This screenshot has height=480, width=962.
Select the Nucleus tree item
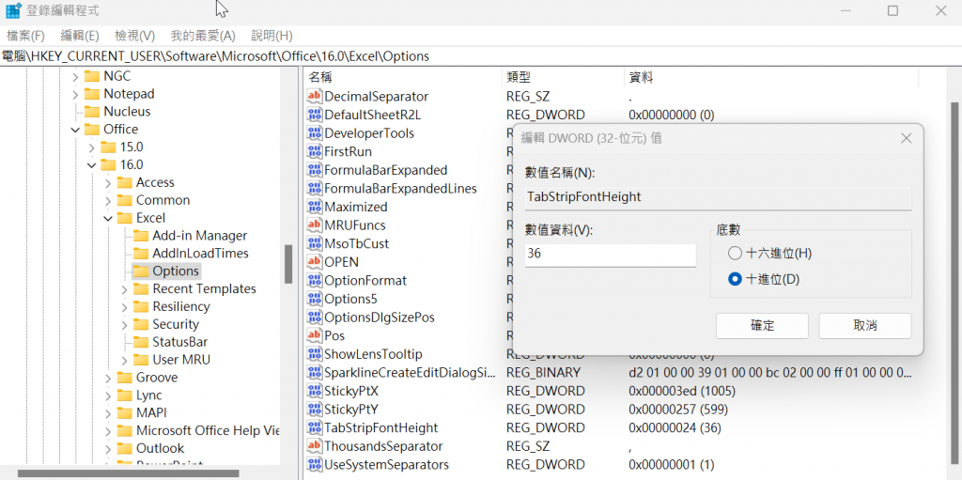coord(127,112)
